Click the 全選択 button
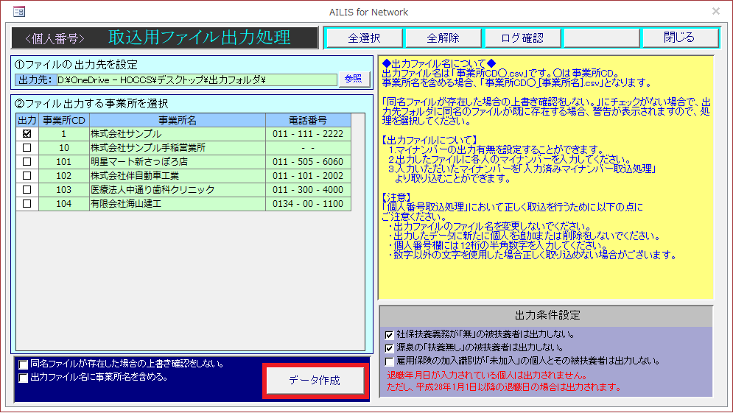The width and height of the screenshot is (733, 413). (364, 38)
